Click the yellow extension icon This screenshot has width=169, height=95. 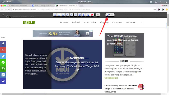(167, 9)
